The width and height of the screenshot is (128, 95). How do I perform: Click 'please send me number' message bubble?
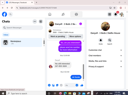(x=70, y=48)
